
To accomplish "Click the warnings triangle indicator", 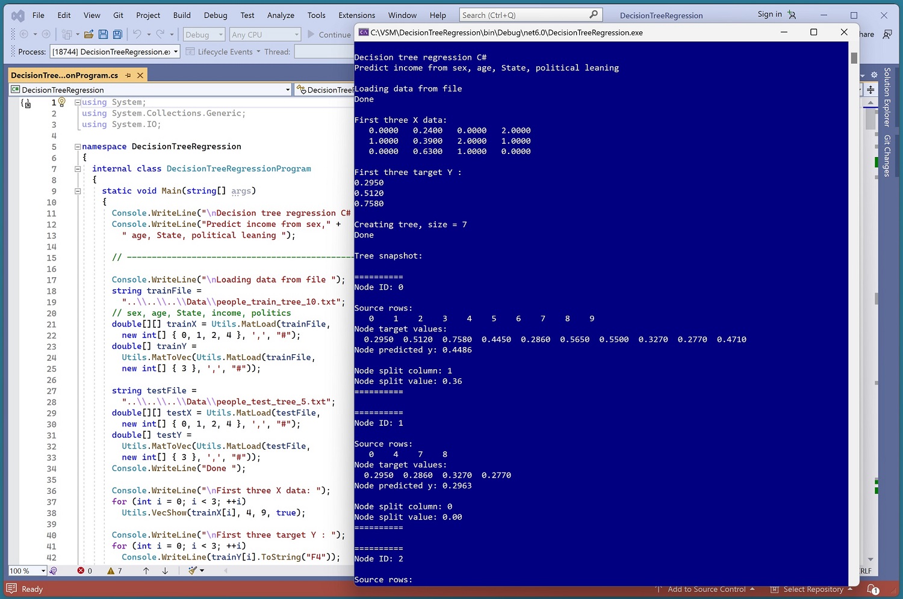I will point(114,570).
